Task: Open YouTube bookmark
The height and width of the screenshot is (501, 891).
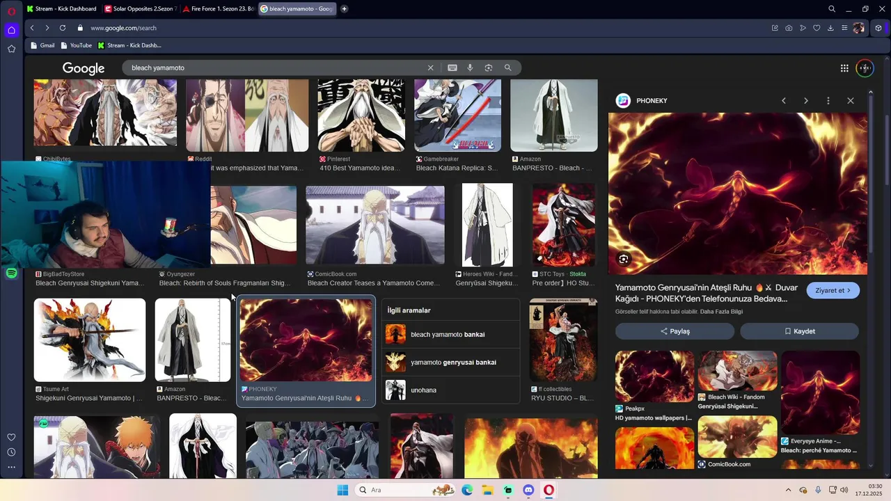Action: tap(76, 45)
